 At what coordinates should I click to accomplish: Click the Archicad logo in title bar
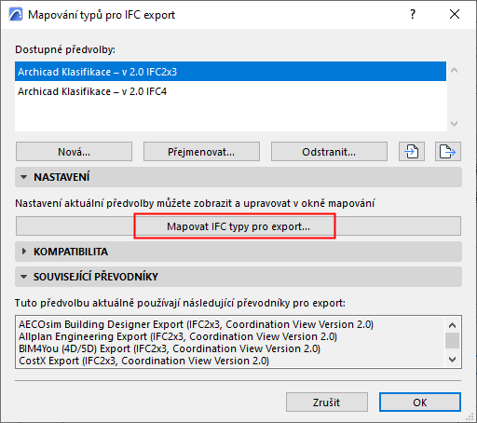(x=16, y=15)
